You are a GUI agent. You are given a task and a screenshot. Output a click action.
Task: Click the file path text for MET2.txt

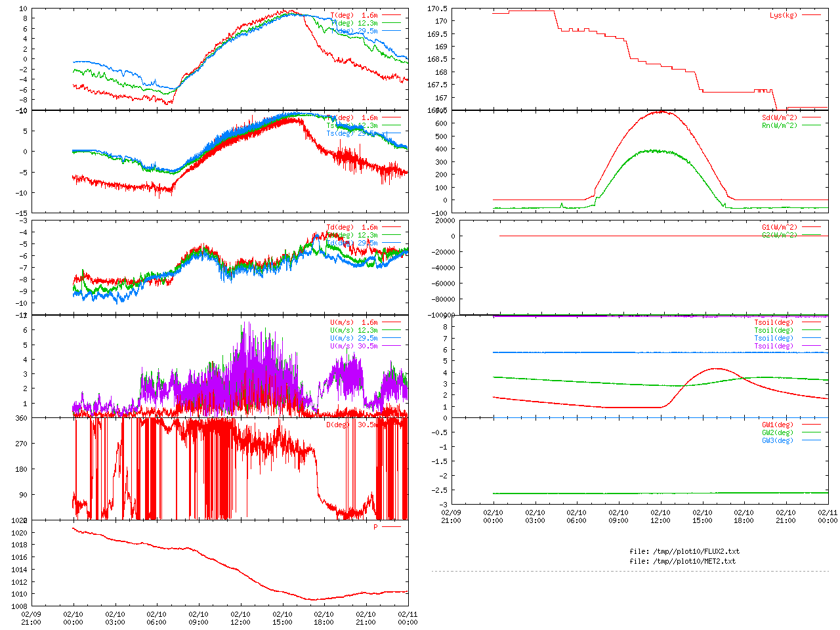click(x=682, y=561)
